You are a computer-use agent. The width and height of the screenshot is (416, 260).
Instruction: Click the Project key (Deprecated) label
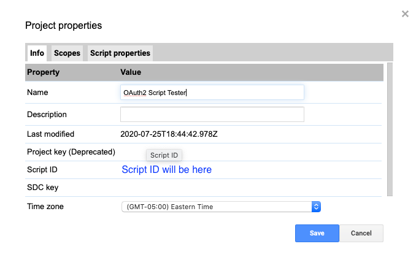tap(71, 152)
